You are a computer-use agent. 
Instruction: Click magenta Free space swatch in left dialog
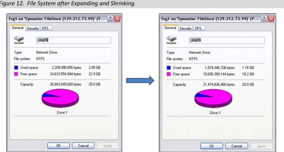[x=16, y=74]
